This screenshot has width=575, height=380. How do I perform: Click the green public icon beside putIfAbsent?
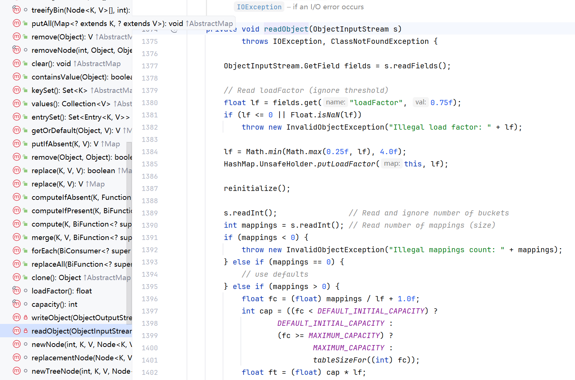[x=26, y=144]
